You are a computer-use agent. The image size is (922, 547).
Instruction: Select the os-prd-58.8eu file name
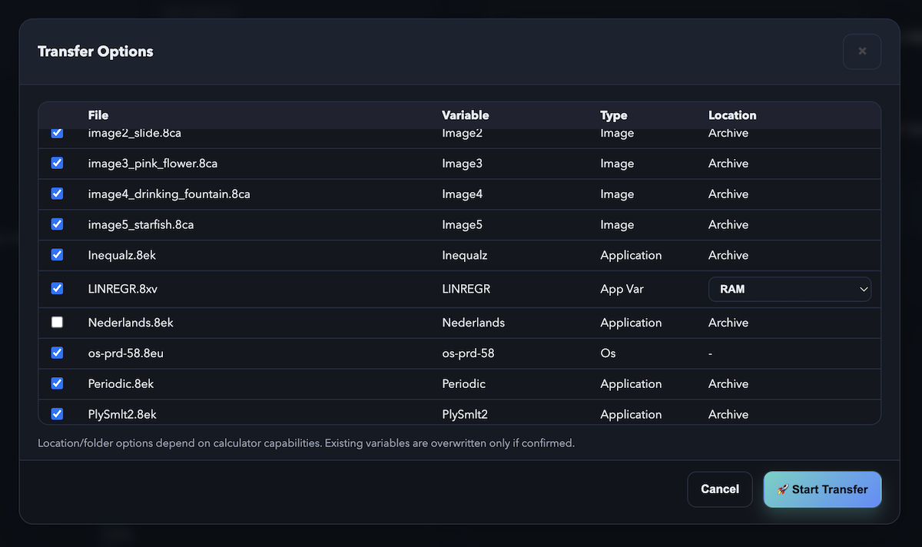[125, 353]
